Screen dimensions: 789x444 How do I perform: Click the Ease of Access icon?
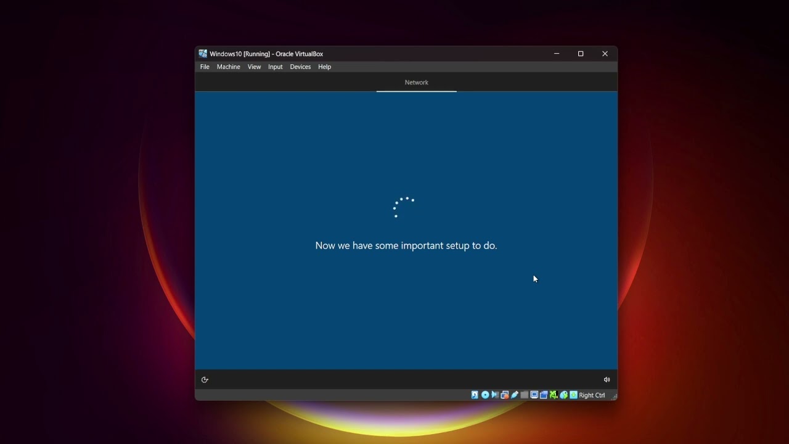pyautogui.click(x=205, y=380)
